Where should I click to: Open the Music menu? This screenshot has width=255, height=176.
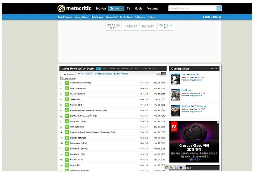click(138, 8)
